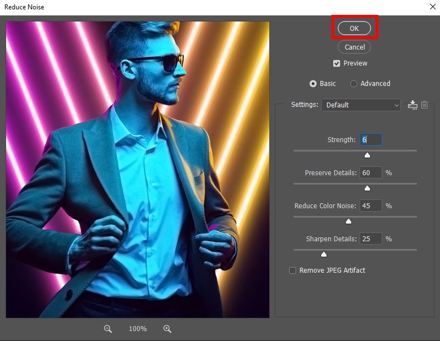Click the Strength slider handle
The height and width of the screenshot is (341, 440).
(367, 155)
